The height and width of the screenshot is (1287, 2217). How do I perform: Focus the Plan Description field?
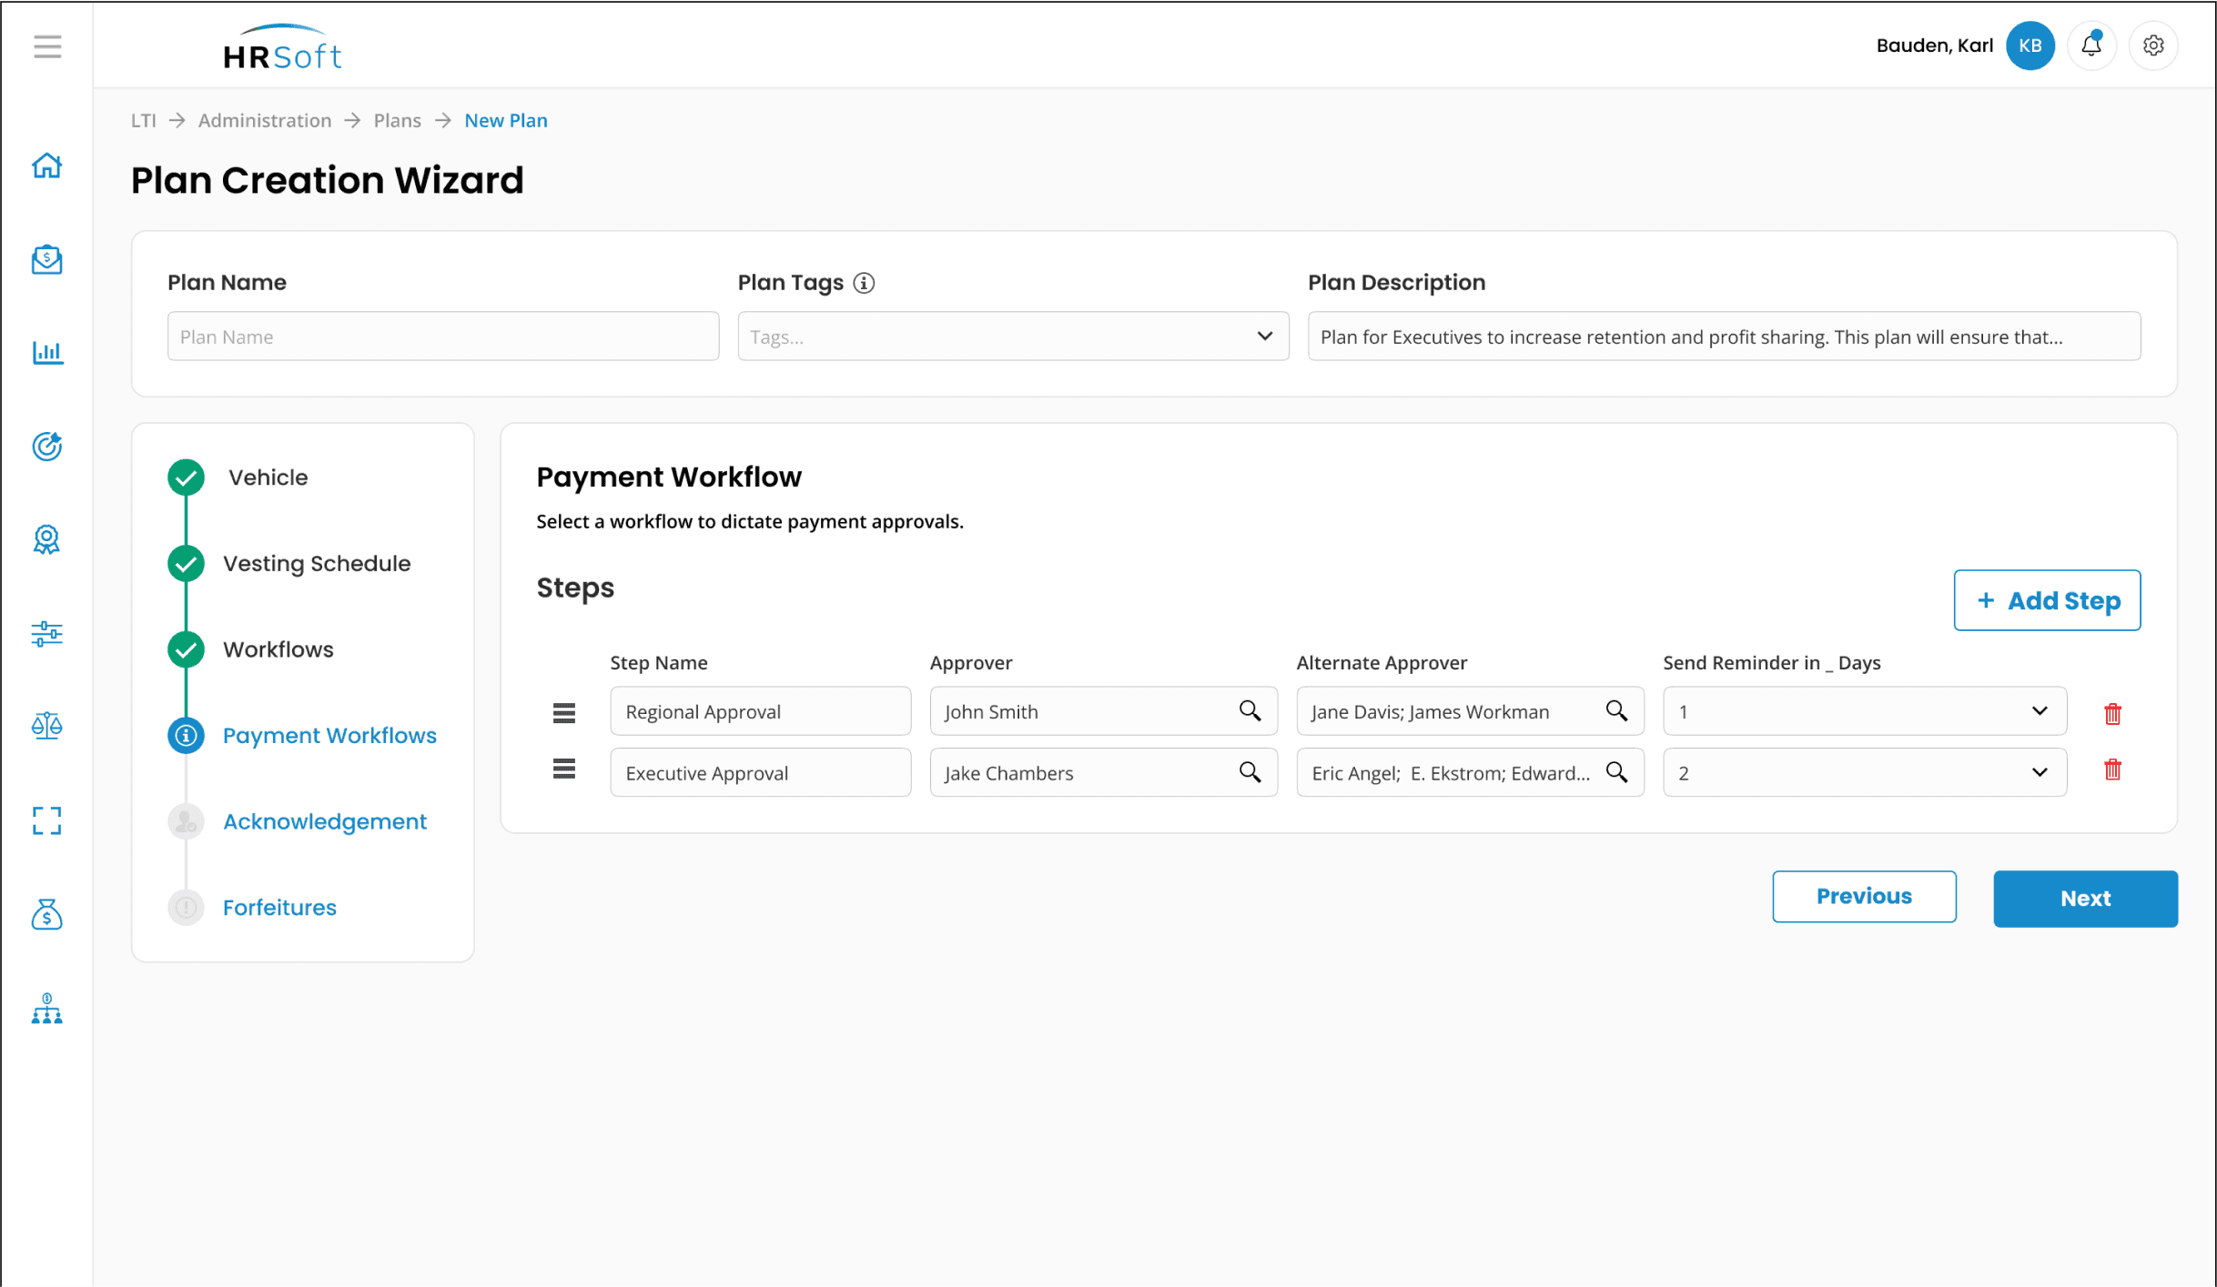(x=1725, y=337)
